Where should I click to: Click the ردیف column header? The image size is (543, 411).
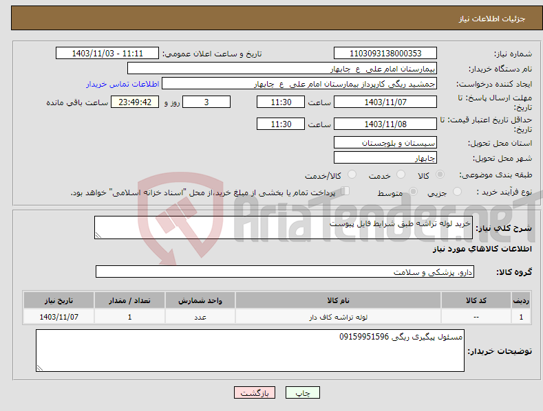point(521,300)
